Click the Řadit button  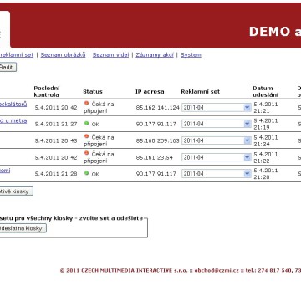[x=8, y=67]
